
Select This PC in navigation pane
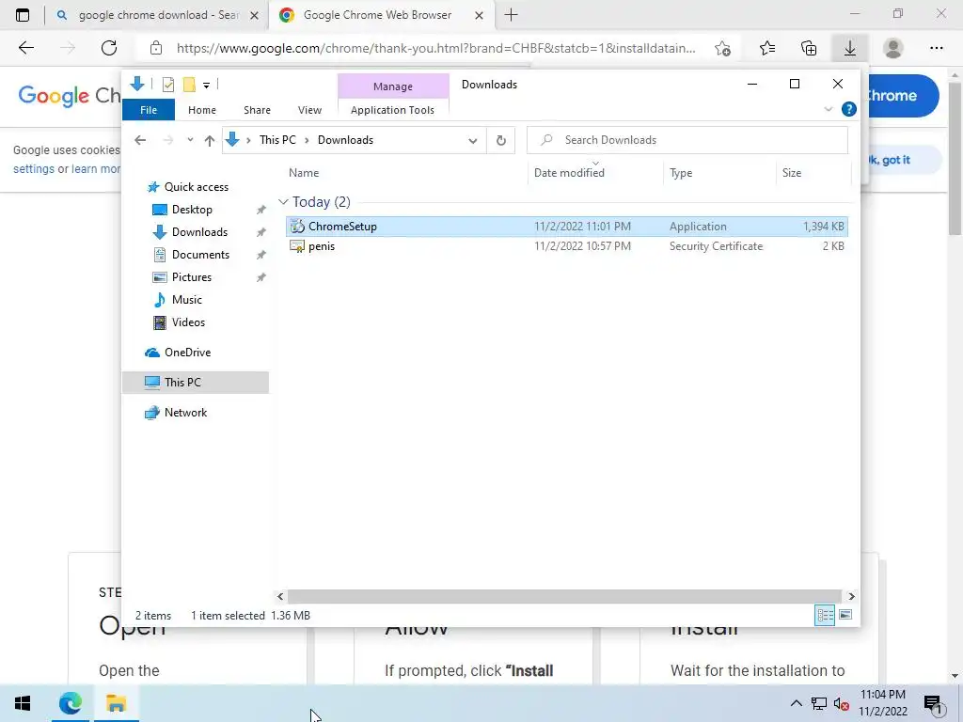[x=196, y=383]
